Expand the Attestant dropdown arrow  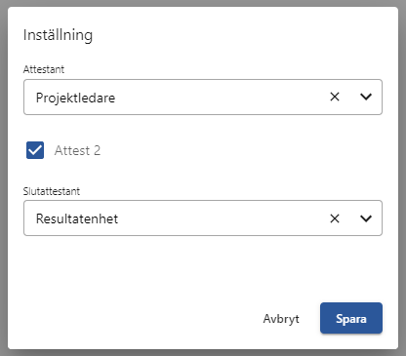pos(366,97)
